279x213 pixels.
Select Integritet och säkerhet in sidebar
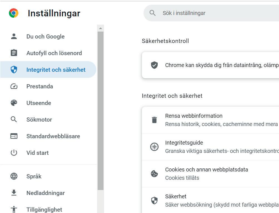click(56, 70)
